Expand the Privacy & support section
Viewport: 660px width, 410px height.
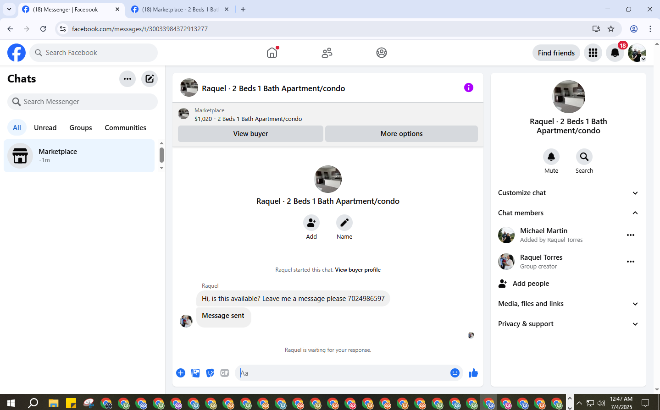568,324
